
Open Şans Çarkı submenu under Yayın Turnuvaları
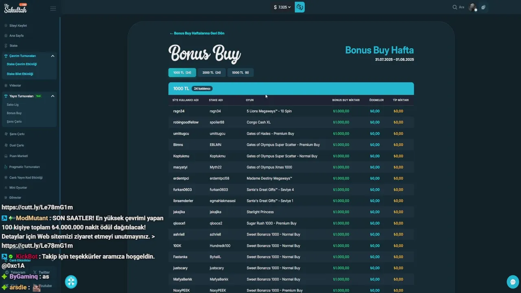pyautogui.click(x=14, y=122)
